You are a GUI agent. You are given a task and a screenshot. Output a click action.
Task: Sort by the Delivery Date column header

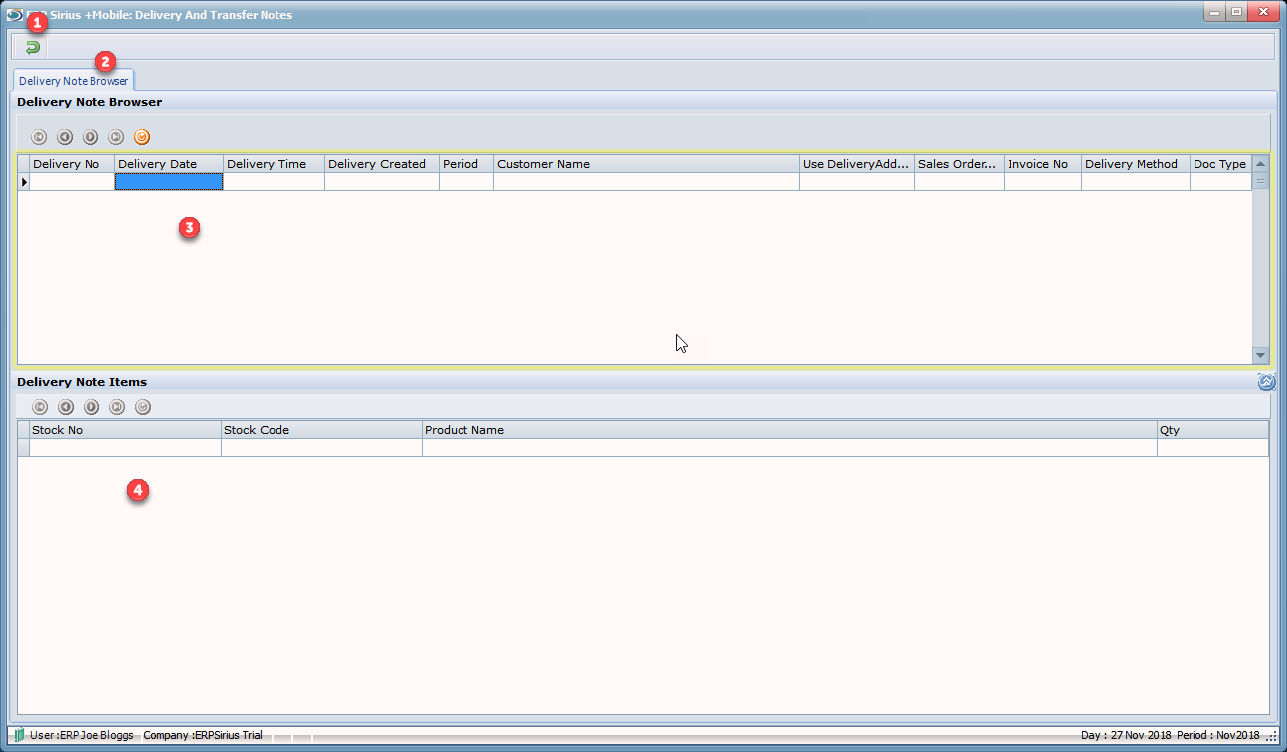coord(169,164)
